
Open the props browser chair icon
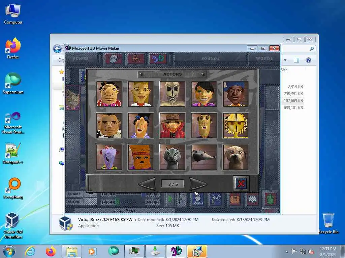pos(136,59)
